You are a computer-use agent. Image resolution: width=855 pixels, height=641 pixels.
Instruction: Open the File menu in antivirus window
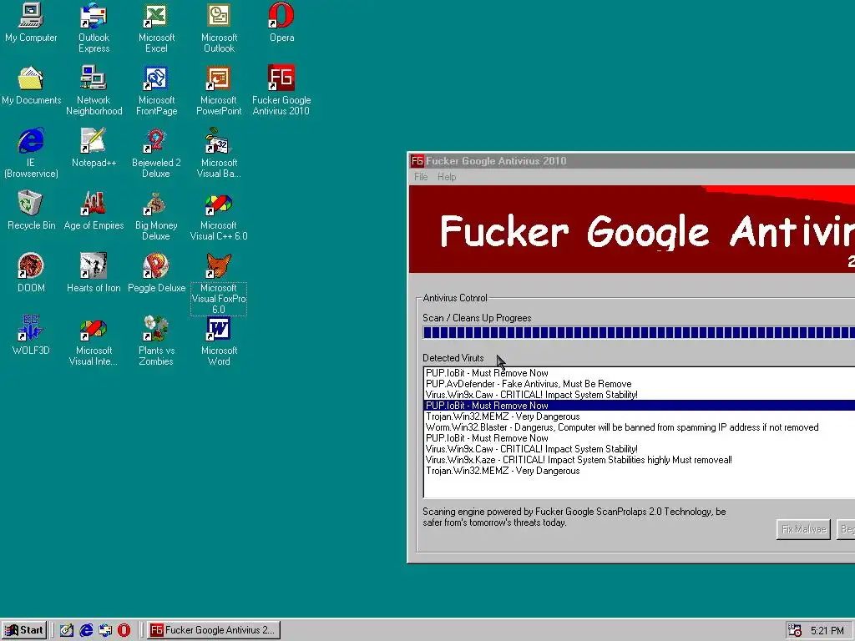421,177
